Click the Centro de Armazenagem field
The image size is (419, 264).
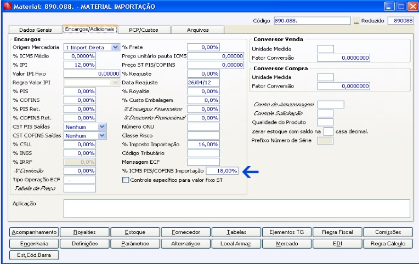[x=331, y=105]
